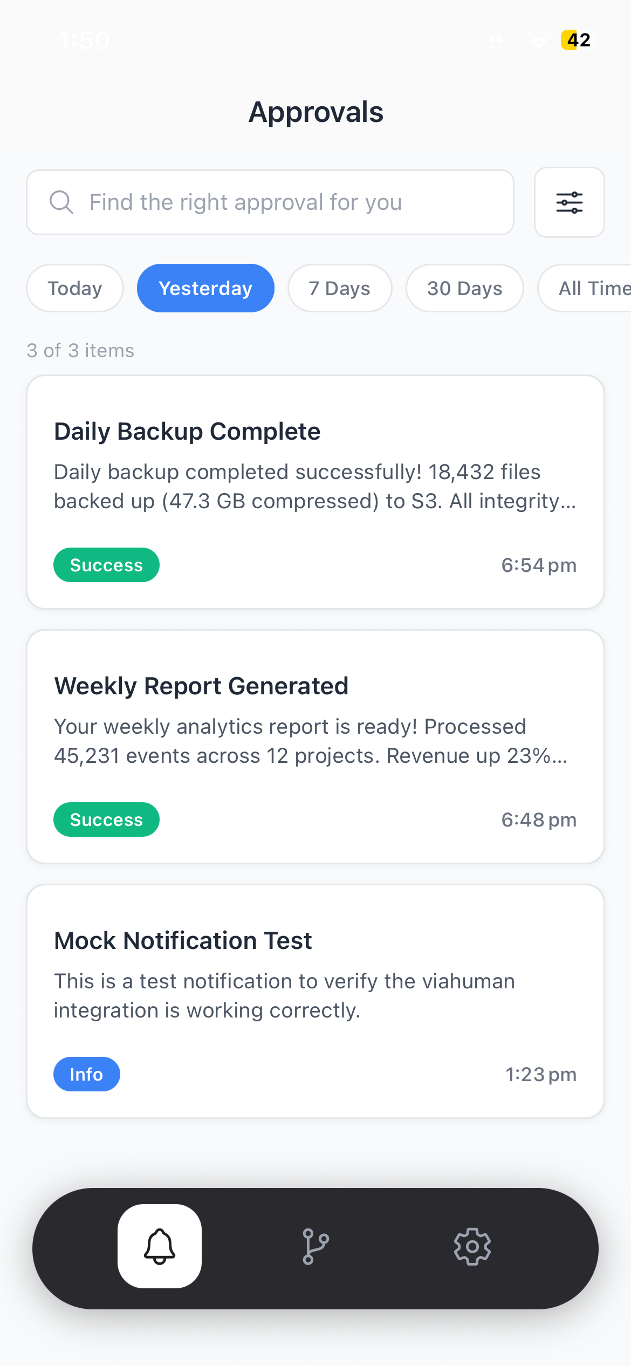Image resolution: width=631 pixels, height=1366 pixels.
Task: Select the Yesterday tab
Action: click(x=205, y=288)
